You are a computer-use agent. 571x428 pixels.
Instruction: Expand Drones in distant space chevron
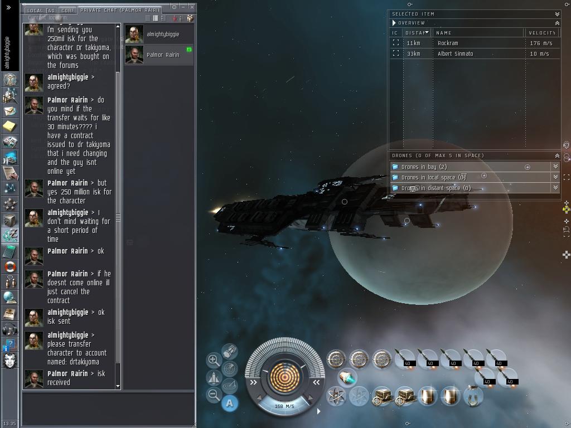click(x=555, y=187)
